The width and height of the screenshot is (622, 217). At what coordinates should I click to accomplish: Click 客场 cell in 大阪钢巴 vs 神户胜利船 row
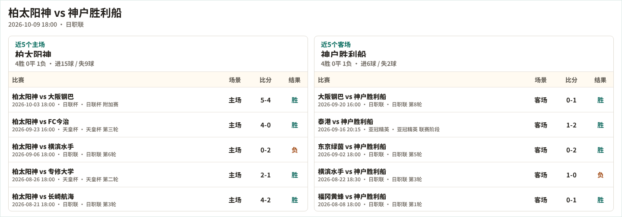541,100
